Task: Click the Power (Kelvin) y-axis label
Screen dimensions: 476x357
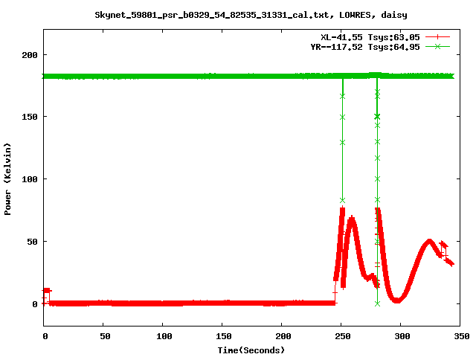Action: [x=7, y=179]
